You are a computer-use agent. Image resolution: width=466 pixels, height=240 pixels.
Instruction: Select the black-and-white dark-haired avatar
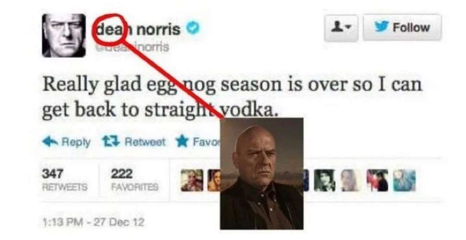click(x=324, y=181)
